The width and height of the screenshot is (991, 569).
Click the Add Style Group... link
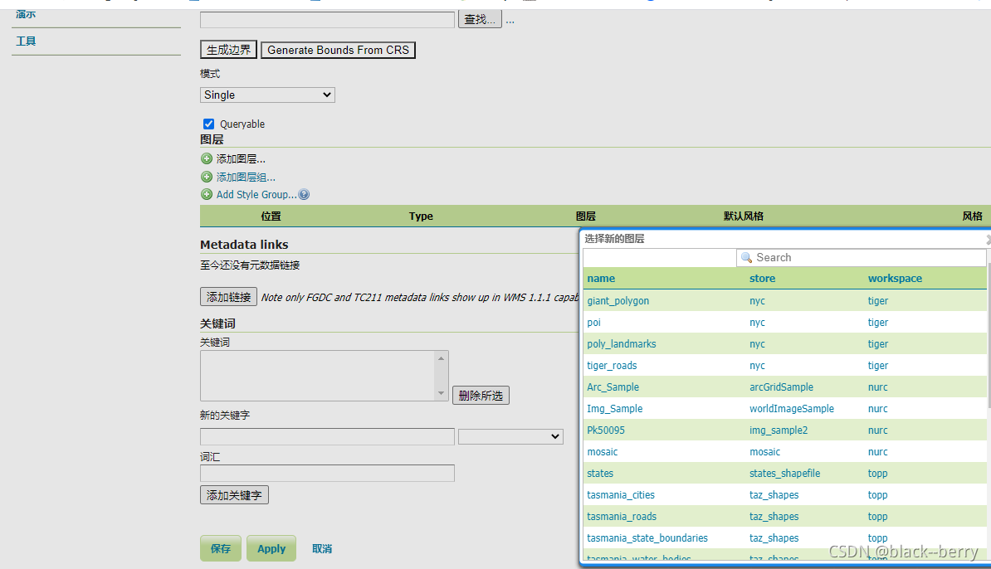(256, 195)
